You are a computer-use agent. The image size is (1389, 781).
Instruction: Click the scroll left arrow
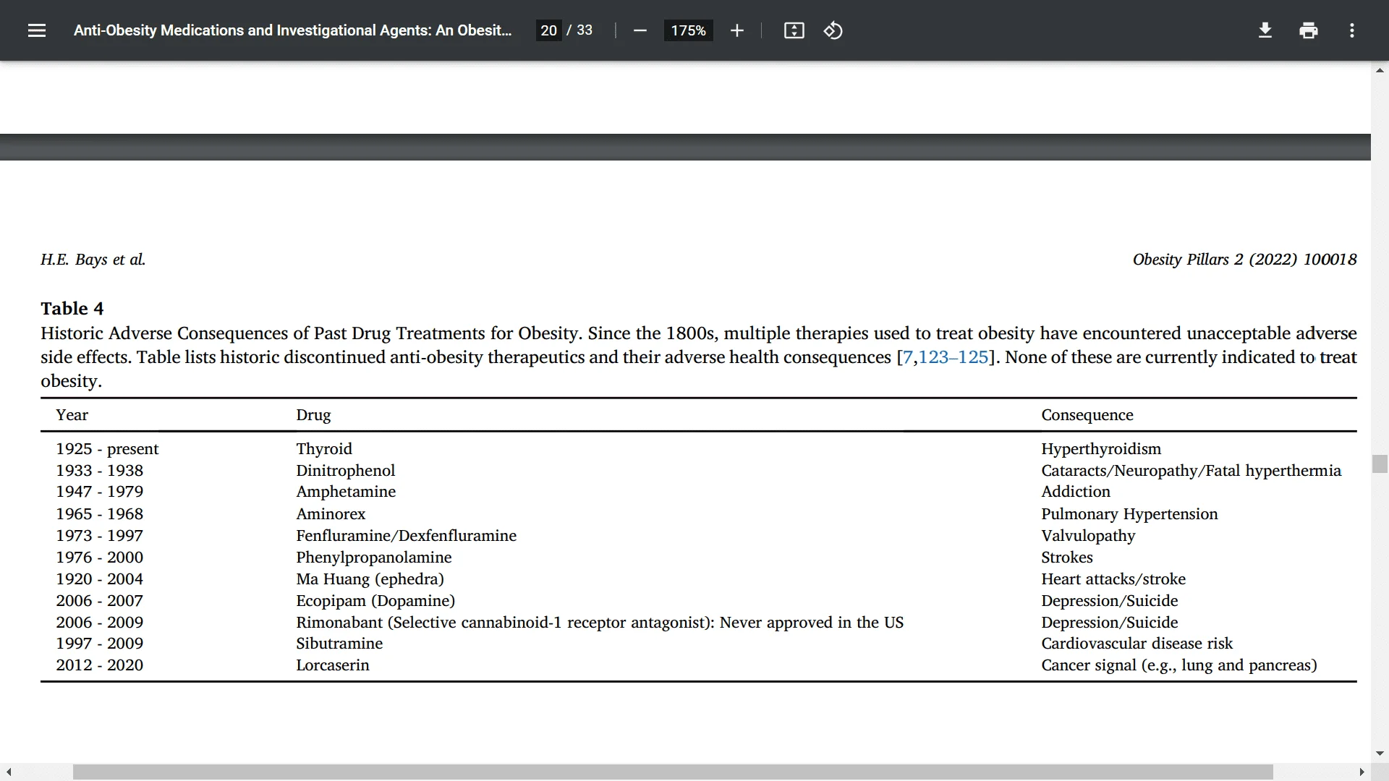(x=9, y=772)
